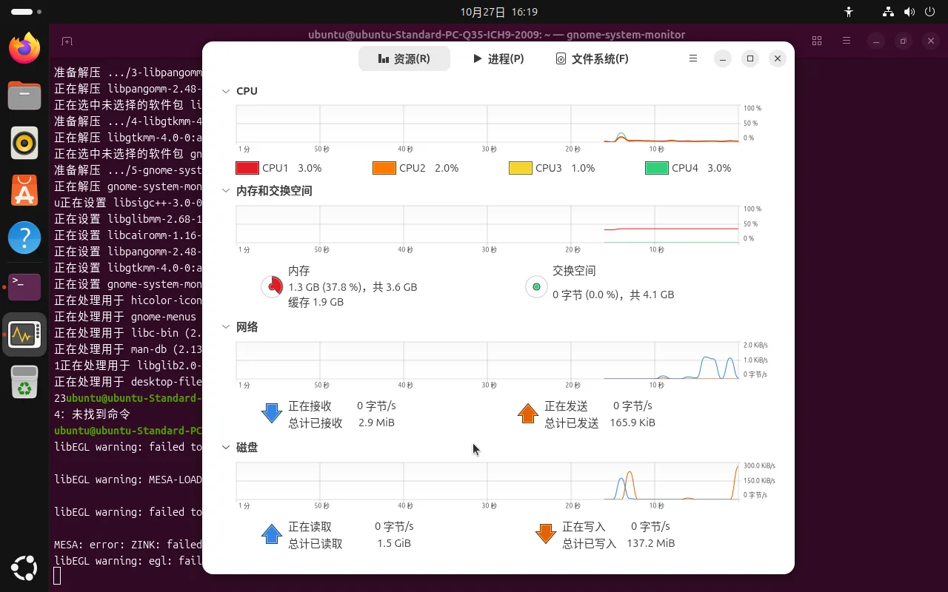Open terminal hamburger menu

pyautogui.click(x=847, y=41)
